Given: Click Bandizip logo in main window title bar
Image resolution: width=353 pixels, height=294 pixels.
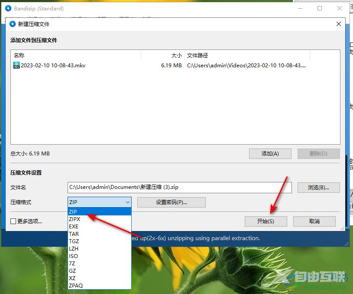Looking at the screenshot, I should tap(8, 8).
